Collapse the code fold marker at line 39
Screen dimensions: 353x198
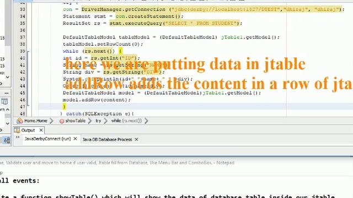click(28, 52)
